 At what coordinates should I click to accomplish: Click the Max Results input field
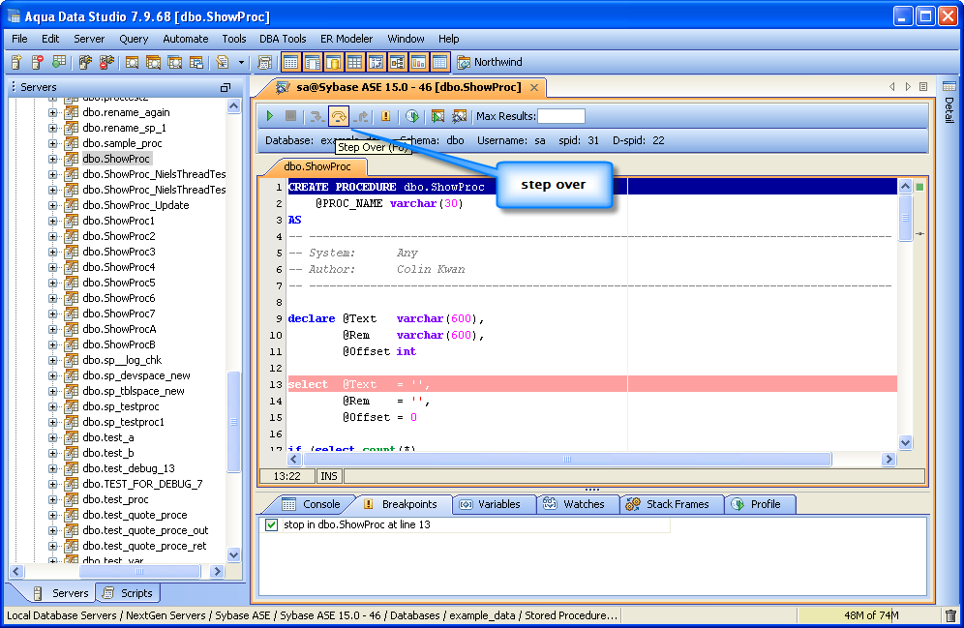561,116
